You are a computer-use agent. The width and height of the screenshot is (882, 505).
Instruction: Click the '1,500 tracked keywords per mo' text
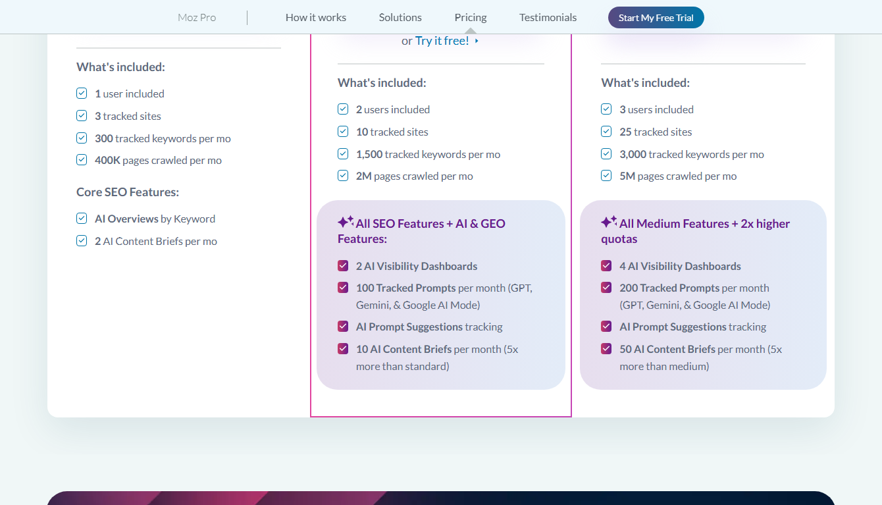click(428, 154)
